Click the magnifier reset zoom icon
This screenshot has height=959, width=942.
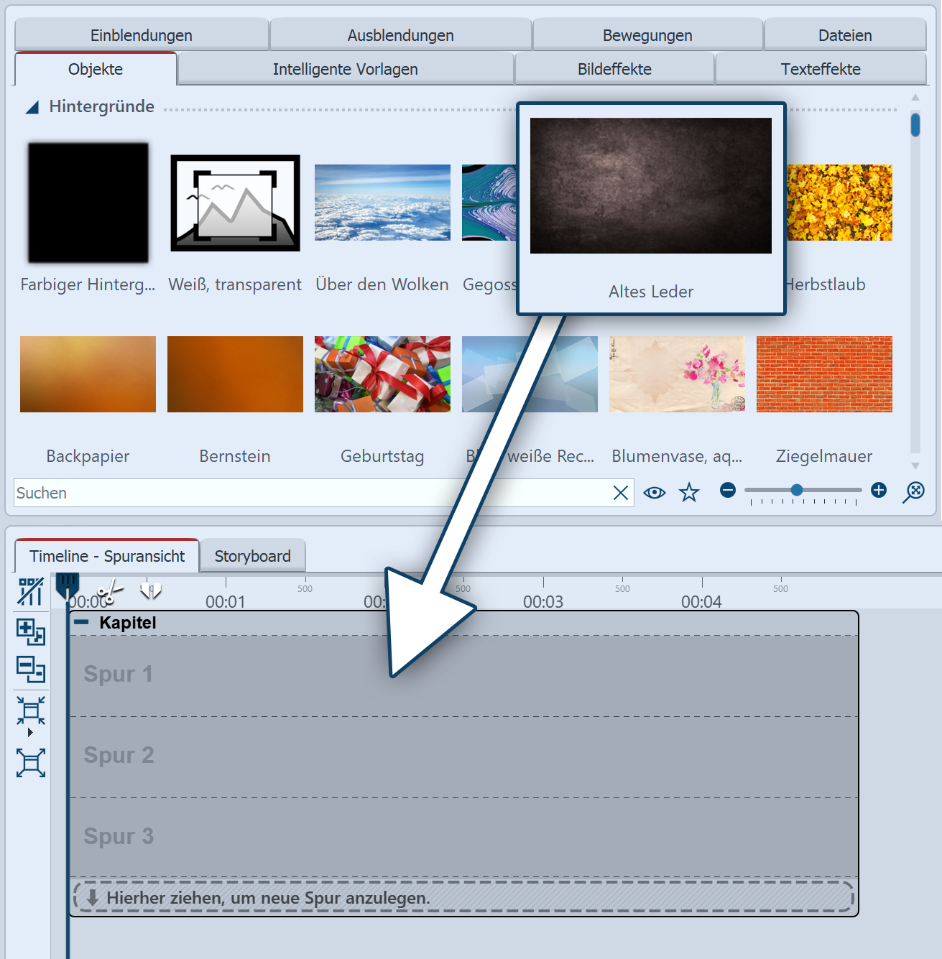[913, 492]
